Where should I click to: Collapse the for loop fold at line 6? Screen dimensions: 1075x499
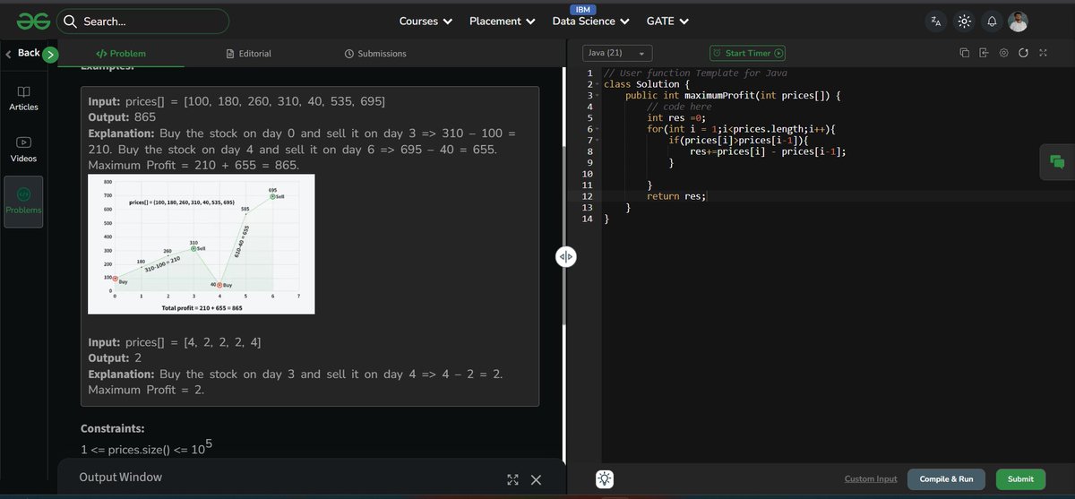point(598,129)
